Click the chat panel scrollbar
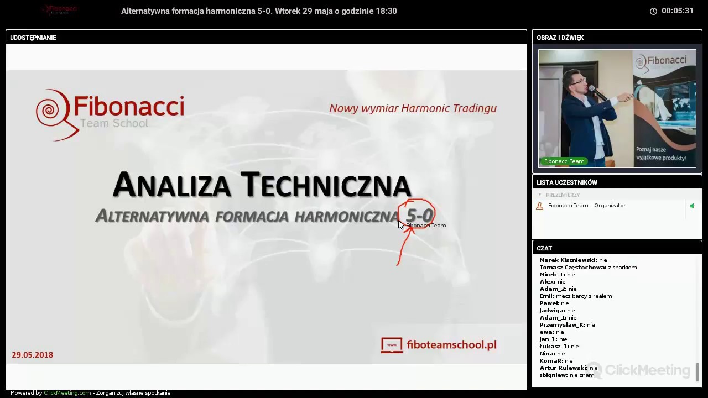 (697, 371)
